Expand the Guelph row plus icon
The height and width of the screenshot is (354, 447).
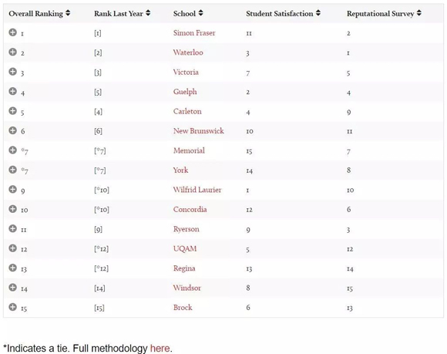(x=12, y=91)
